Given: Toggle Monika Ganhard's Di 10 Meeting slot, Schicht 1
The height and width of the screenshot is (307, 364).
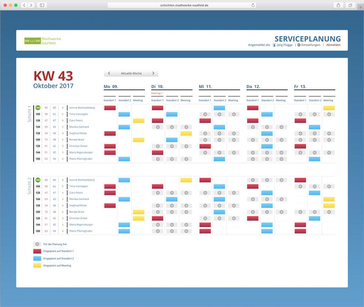Looking at the screenshot, I should (186, 127).
